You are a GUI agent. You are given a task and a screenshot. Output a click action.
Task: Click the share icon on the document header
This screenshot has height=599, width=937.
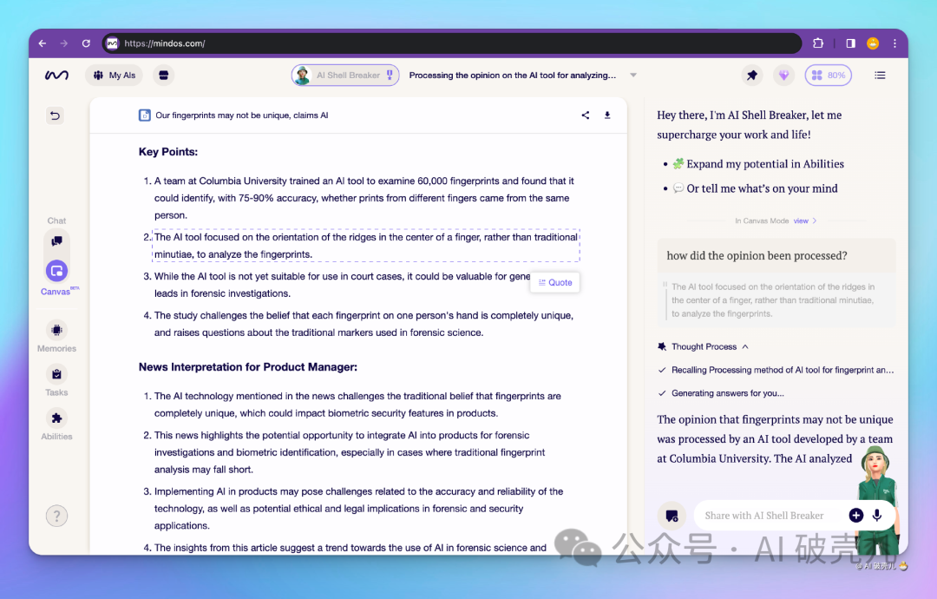[586, 115]
